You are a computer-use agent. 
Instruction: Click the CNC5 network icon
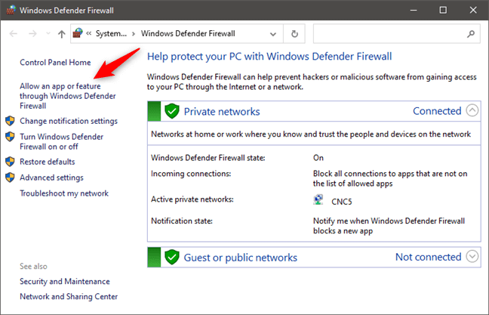click(x=318, y=199)
